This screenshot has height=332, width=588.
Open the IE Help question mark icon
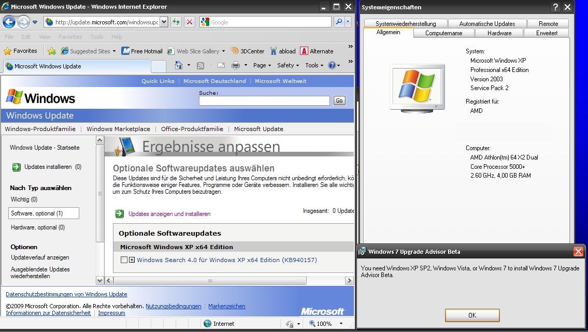pyautogui.click(x=332, y=65)
